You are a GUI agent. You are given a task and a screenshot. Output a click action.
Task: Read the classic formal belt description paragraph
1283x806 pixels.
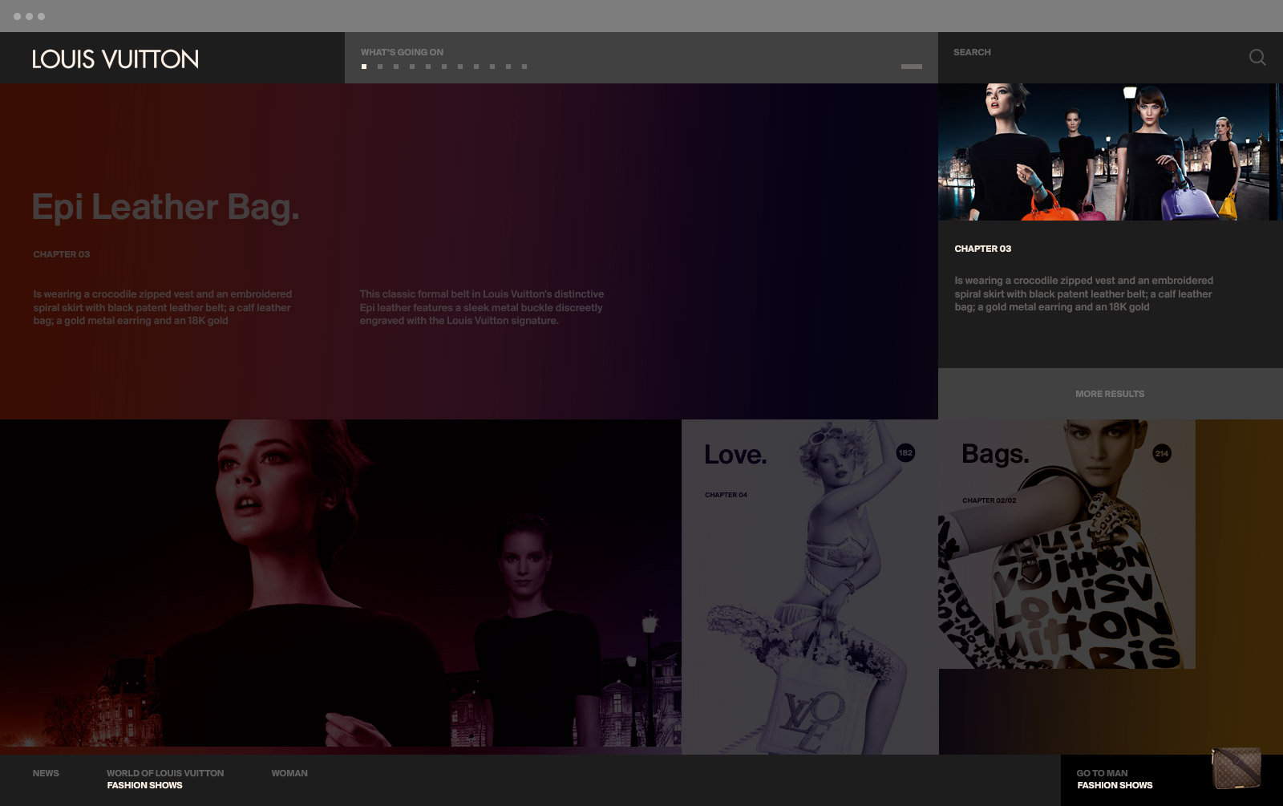coord(482,307)
